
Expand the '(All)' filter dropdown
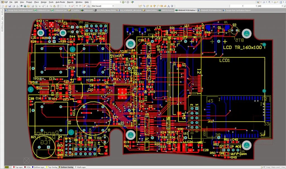point(282,6)
